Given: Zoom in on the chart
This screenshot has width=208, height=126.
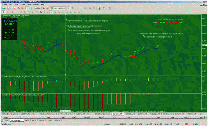Looking at the screenshot, I should coord(81,8).
